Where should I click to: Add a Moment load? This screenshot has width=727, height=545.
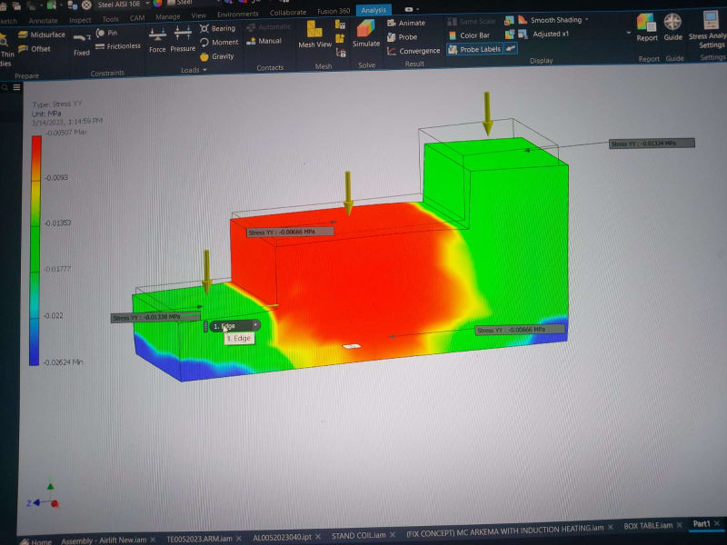click(x=219, y=43)
